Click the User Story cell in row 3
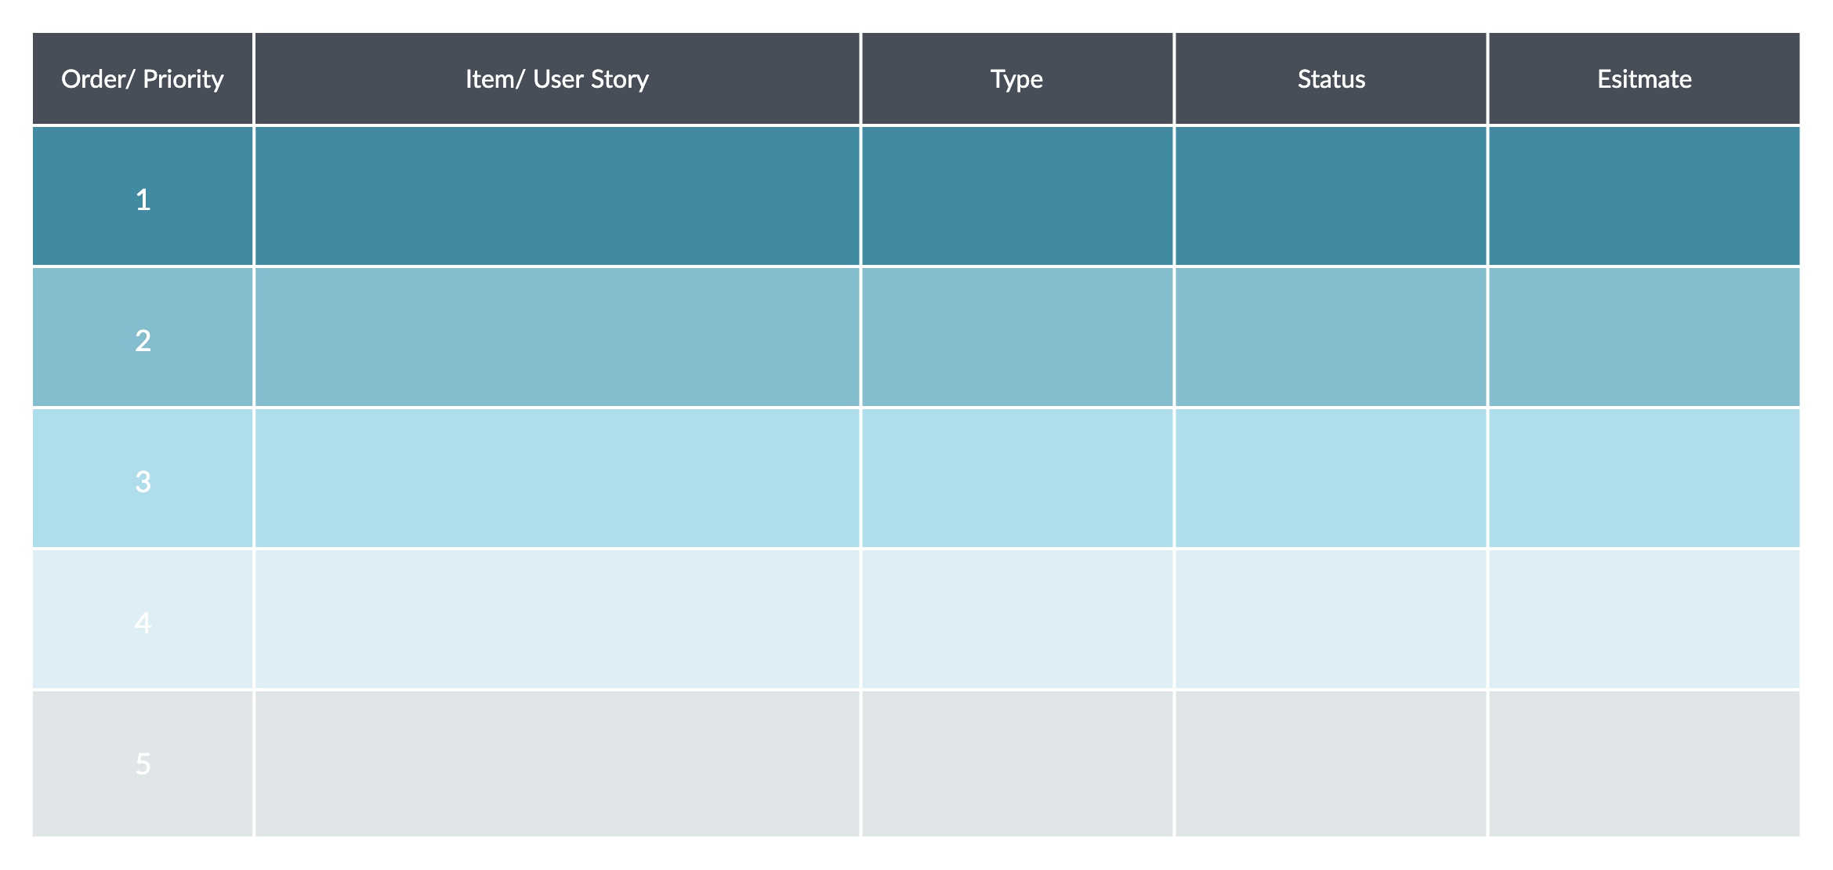 557,479
